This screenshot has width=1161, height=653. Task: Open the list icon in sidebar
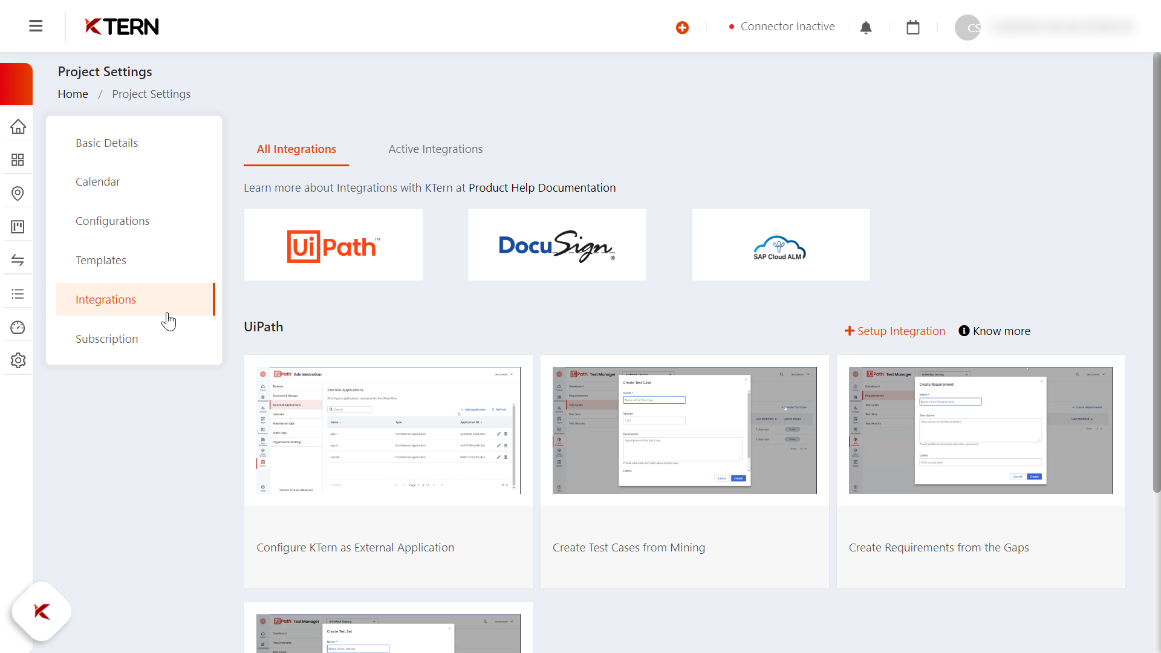[x=18, y=294]
